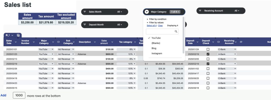Click the filter popup vertical scrollbar
271x100 pixels.
[x=183, y=35]
